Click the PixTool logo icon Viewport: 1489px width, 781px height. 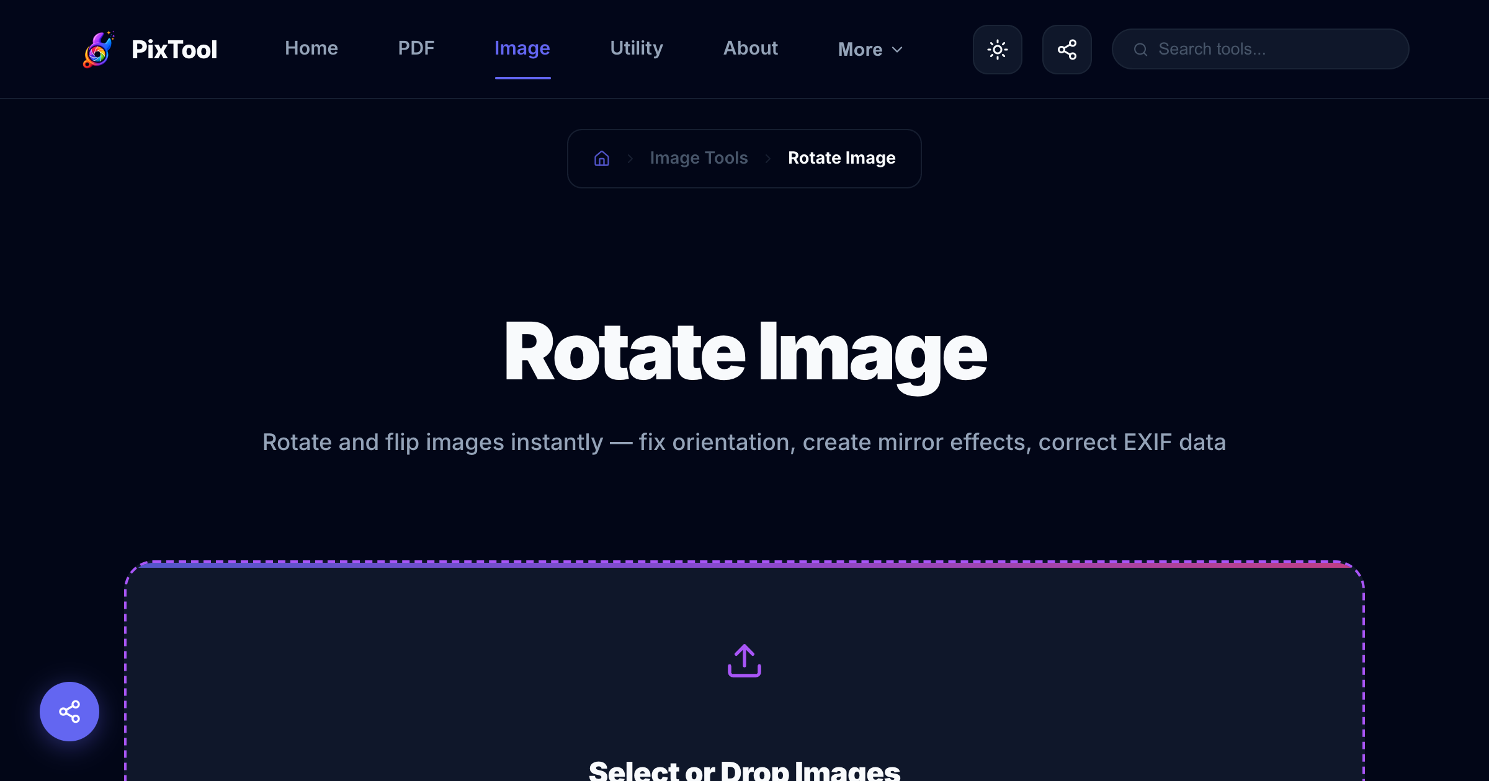tap(99, 49)
